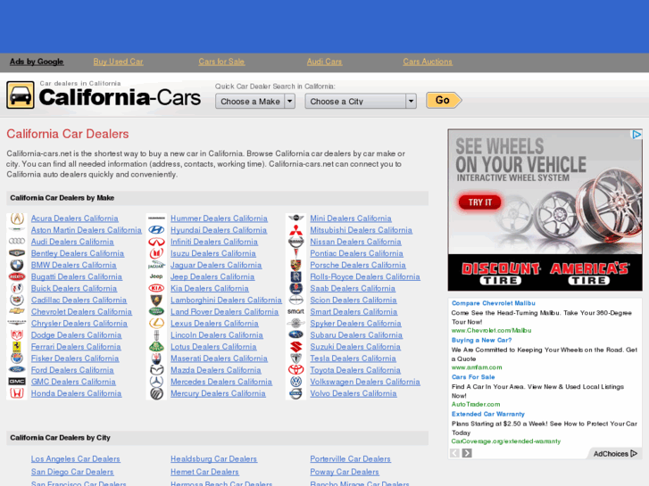Click the Discount Tire wheel ad banner

pos(545,210)
